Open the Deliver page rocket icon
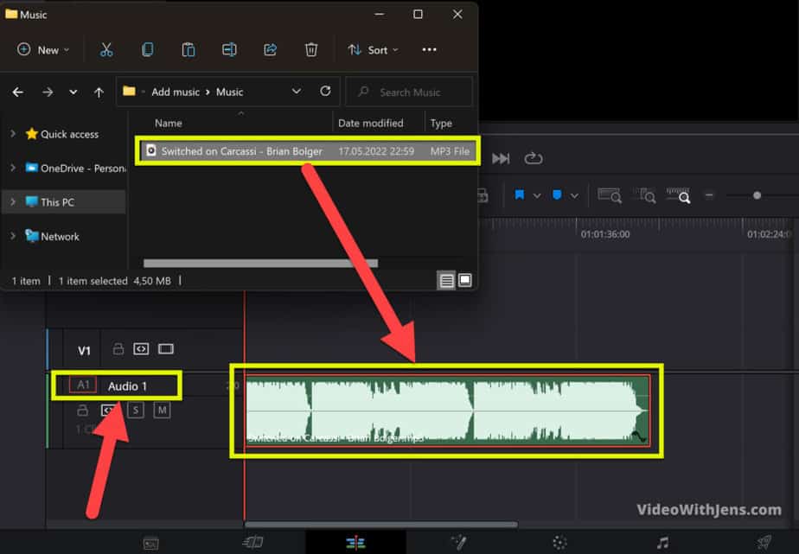799x554 pixels. 764,542
